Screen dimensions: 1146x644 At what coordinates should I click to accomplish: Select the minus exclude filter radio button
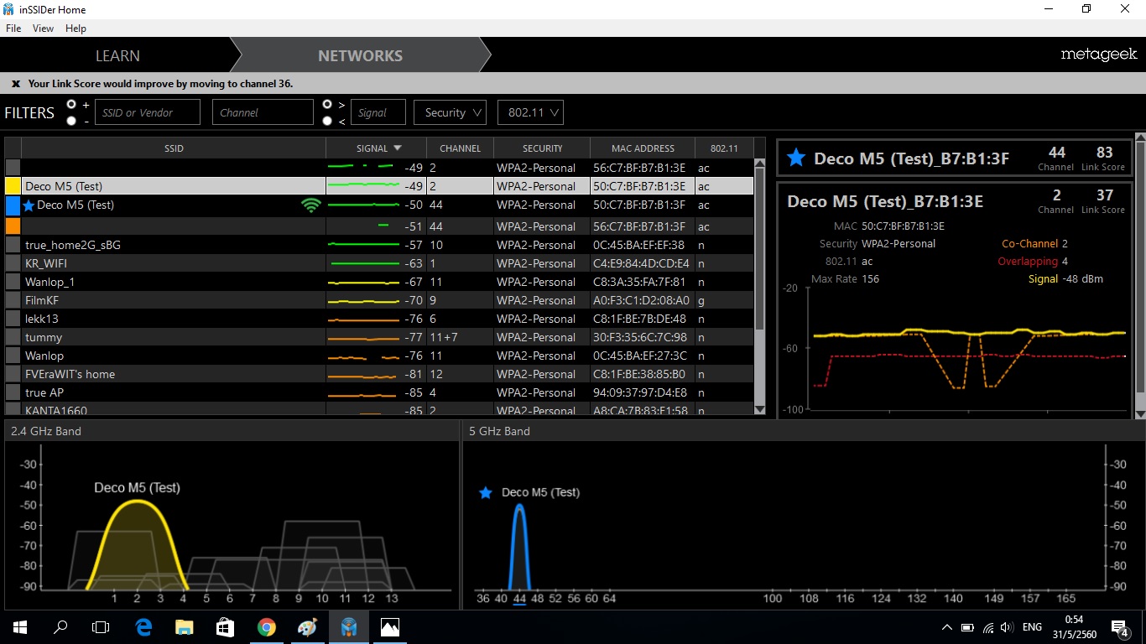71,121
